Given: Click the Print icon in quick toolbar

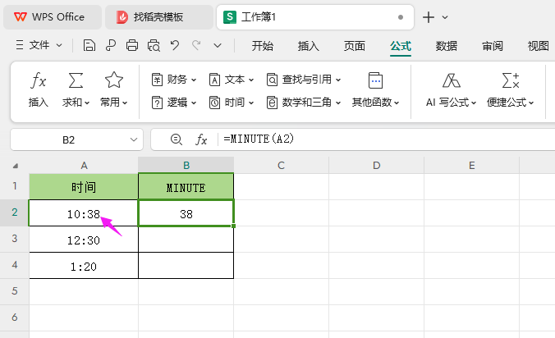Looking at the screenshot, I should (x=132, y=46).
